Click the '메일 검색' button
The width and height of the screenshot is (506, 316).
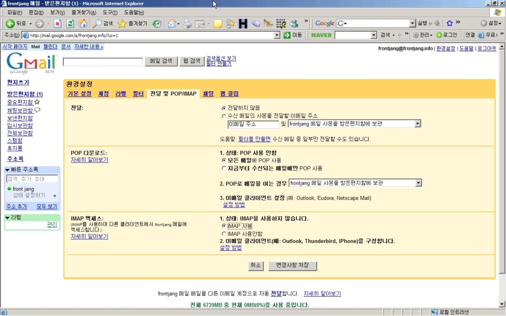(x=161, y=61)
